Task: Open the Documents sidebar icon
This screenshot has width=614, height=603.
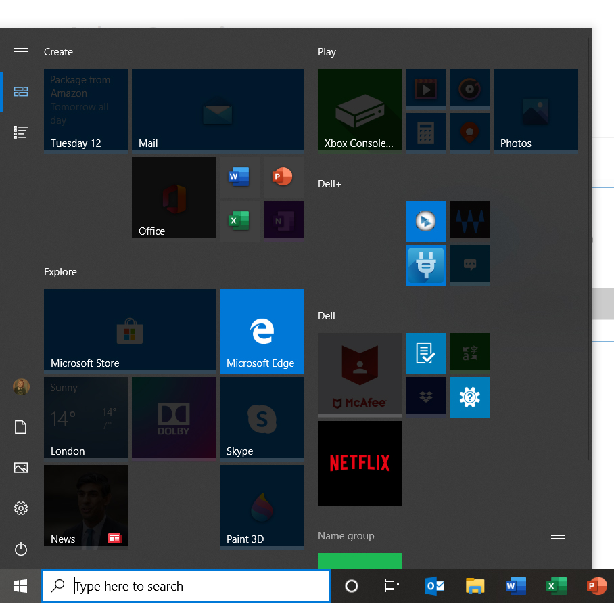Action: 21,427
